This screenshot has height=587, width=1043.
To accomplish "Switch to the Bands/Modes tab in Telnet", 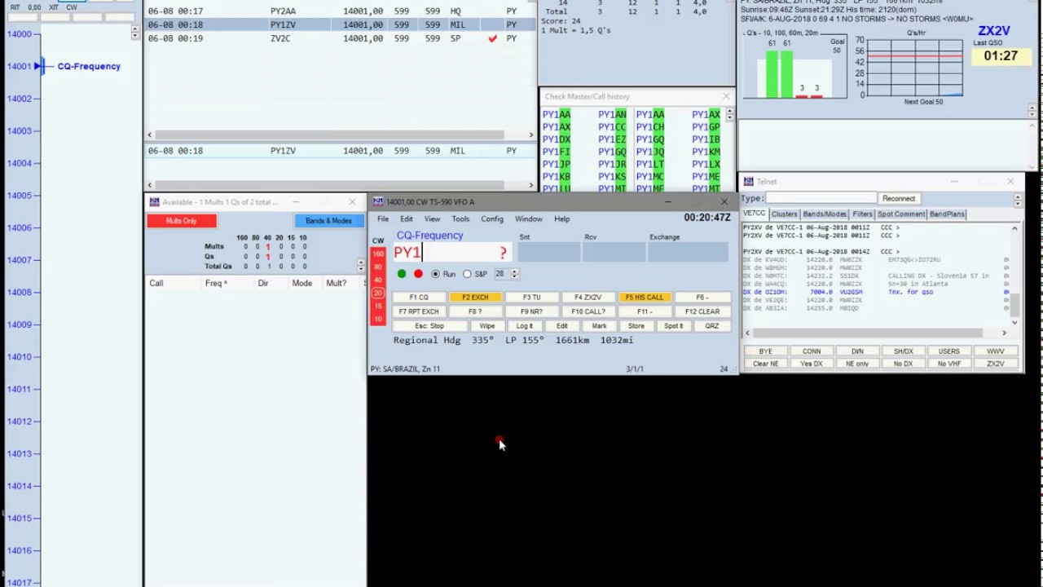I will coord(825,214).
